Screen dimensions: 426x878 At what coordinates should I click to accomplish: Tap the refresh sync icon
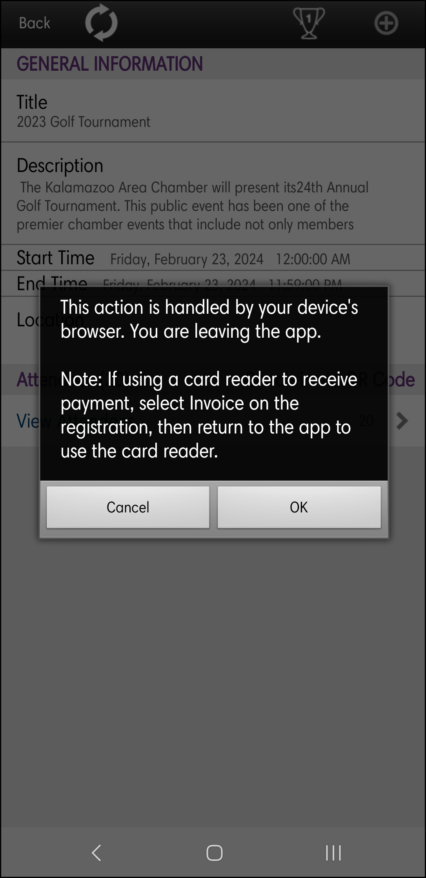tap(101, 22)
